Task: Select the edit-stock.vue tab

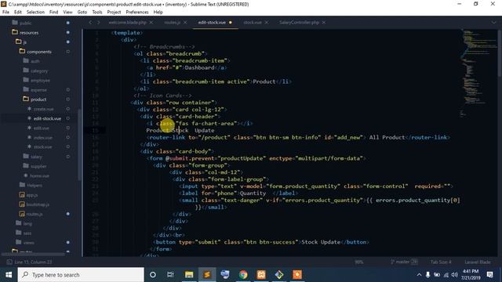Action: [x=212, y=23]
